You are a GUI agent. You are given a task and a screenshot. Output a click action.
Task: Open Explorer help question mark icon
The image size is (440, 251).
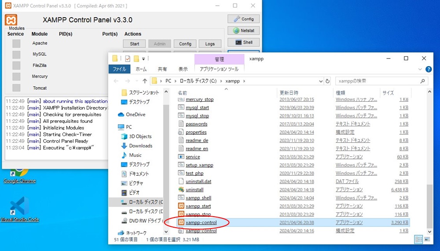[429, 69]
